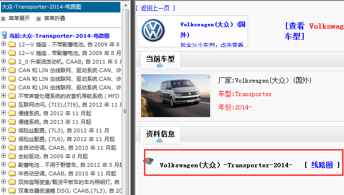This screenshot has height=195, width=344.
Task: Go back via 返回上一页 link
Action: point(155,8)
